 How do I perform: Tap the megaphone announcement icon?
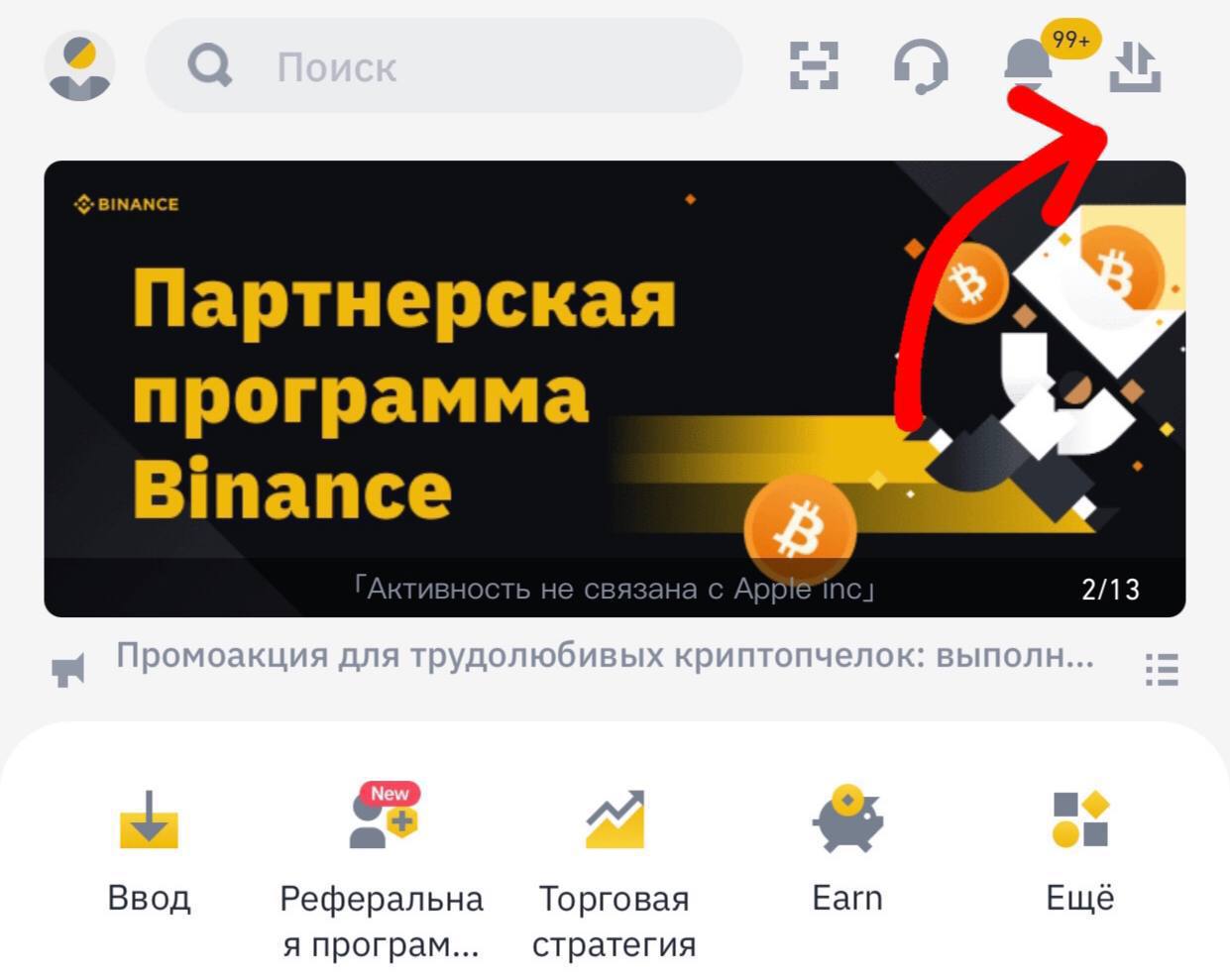coord(68,670)
